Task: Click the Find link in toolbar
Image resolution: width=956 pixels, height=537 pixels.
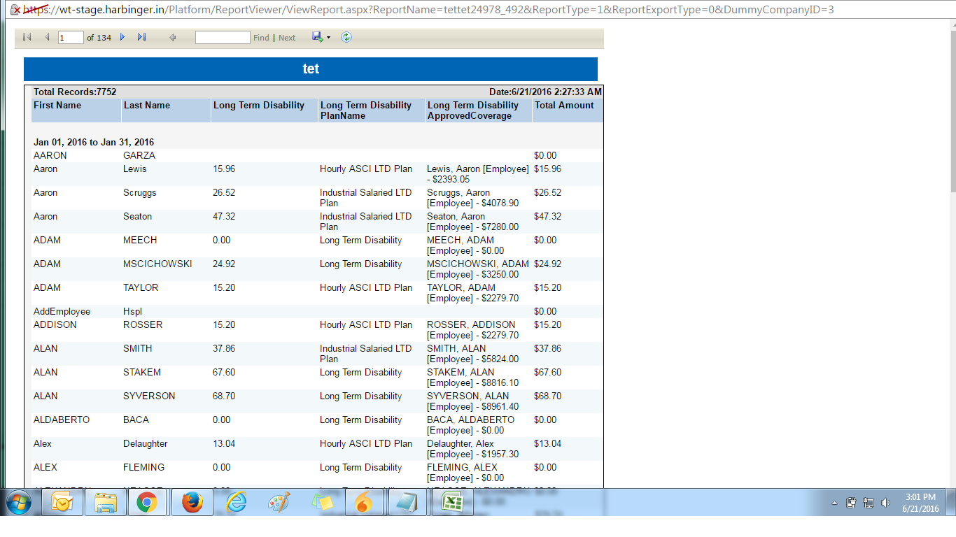Action: (x=261, y=38)
